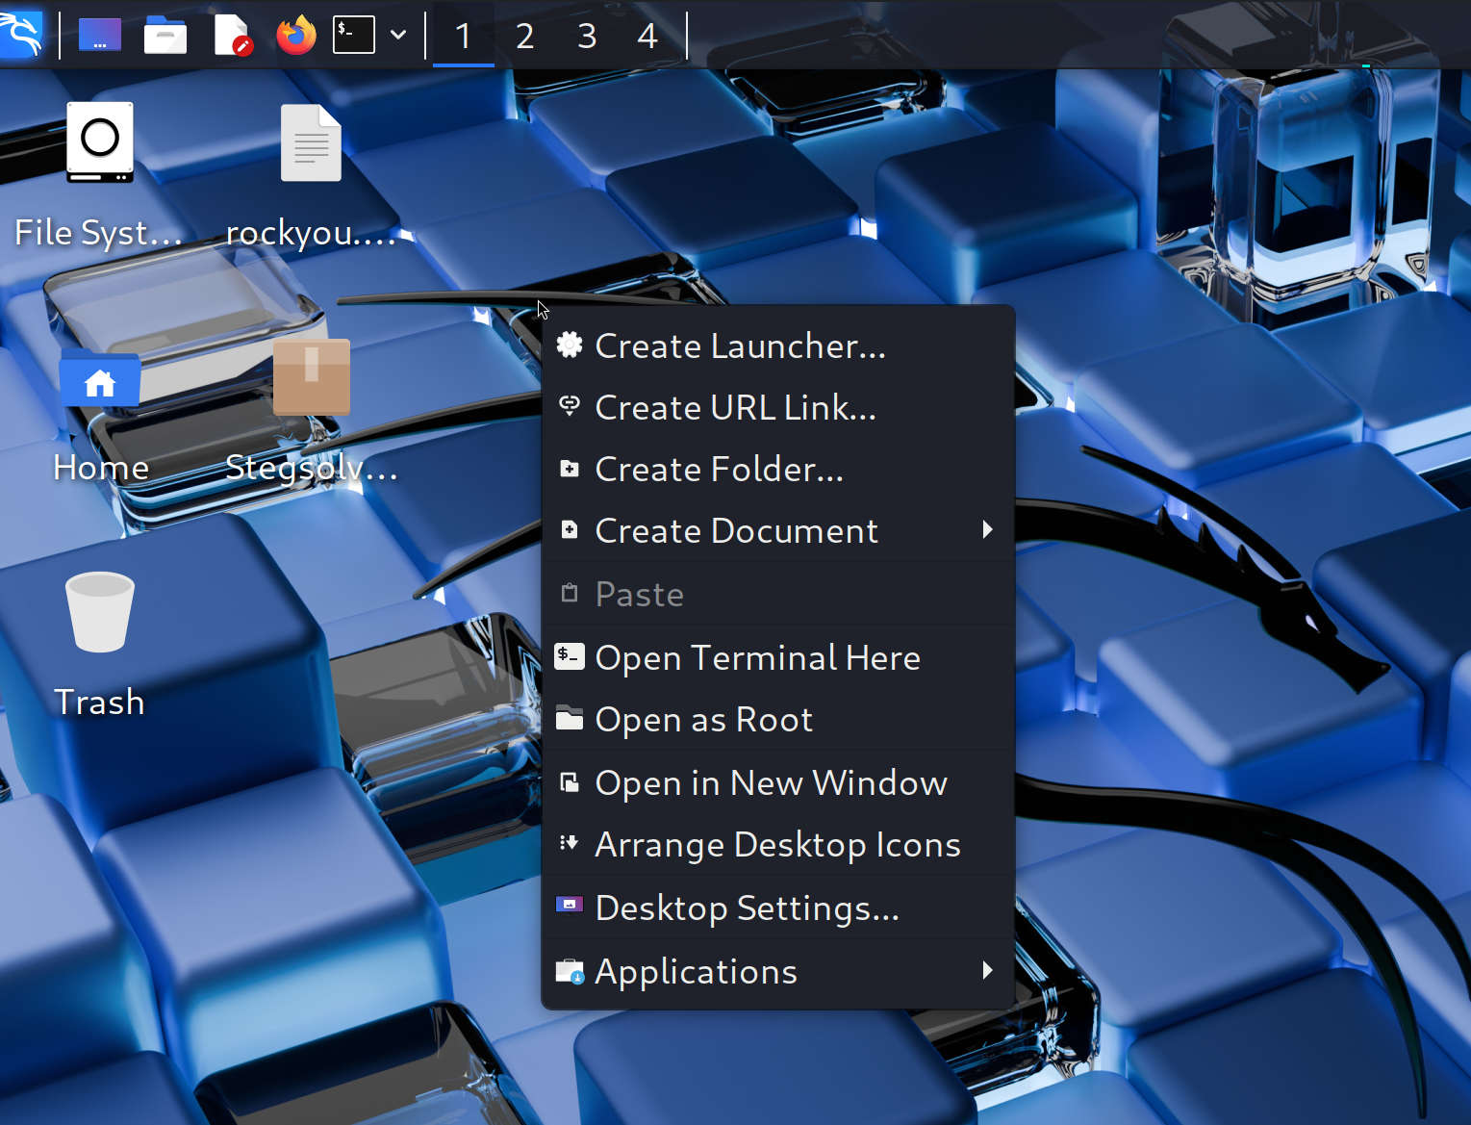Launch Firefox from the top panel
This screenshot has height=1125, width=1471.
click(x=295, y=36)
